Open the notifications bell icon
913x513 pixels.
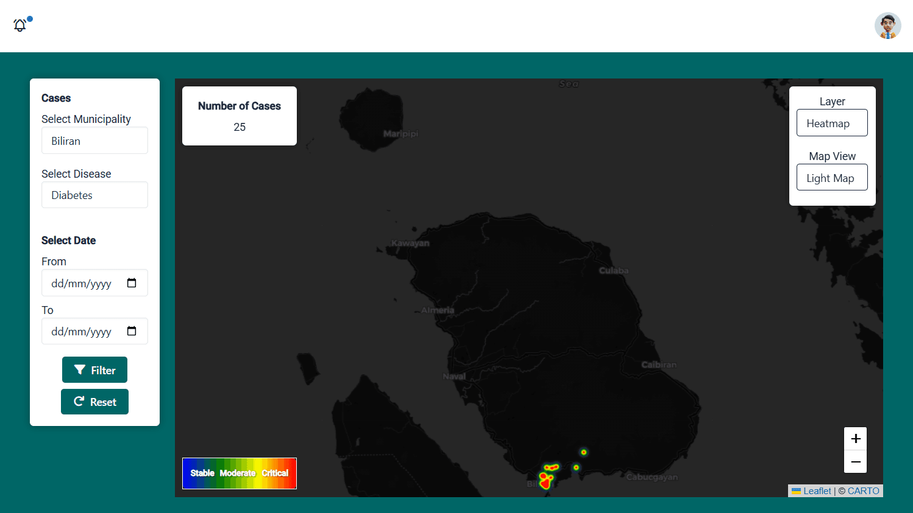[20, 25]
